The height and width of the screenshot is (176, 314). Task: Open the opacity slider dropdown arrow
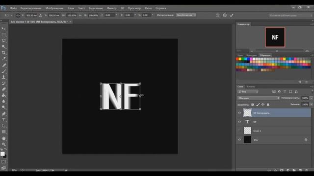click(x=311, y=98)
